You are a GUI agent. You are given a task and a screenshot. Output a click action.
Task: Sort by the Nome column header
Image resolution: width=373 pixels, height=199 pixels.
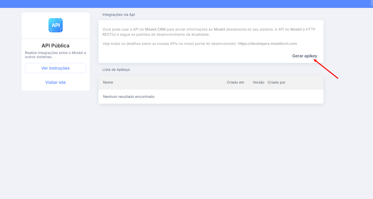coord(108,82)
